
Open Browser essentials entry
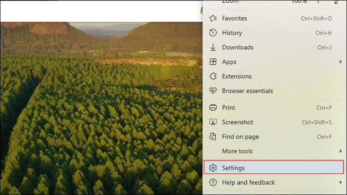(x=275, y=91)
